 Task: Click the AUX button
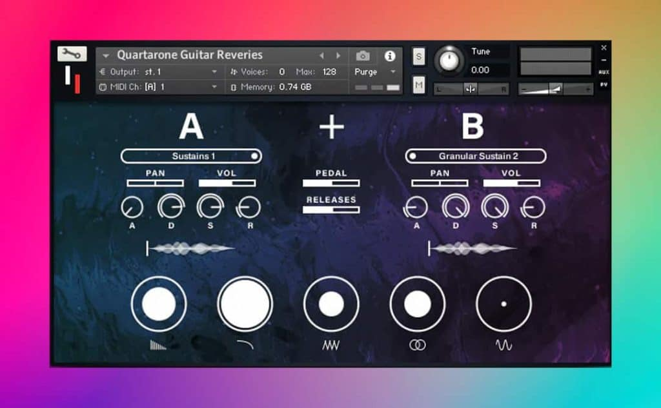[x=604, y=72]
